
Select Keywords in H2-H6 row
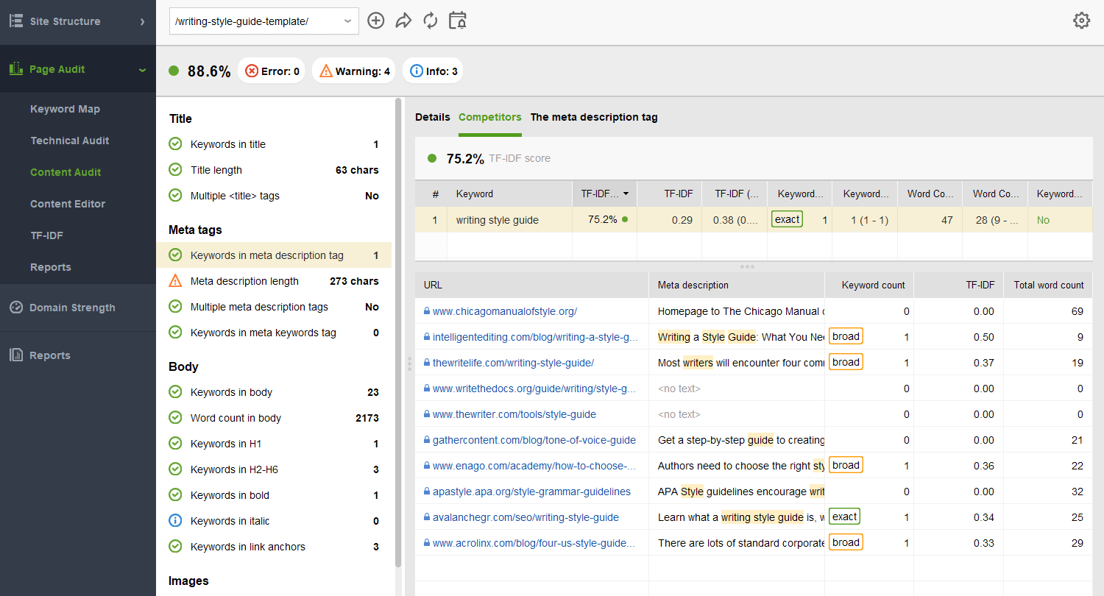click(x=274, y=469)
